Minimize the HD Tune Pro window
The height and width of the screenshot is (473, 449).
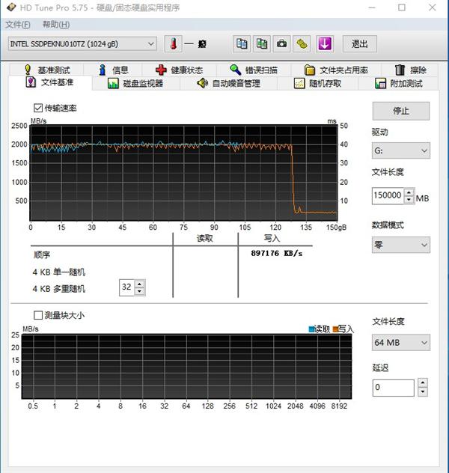[372, 7]
